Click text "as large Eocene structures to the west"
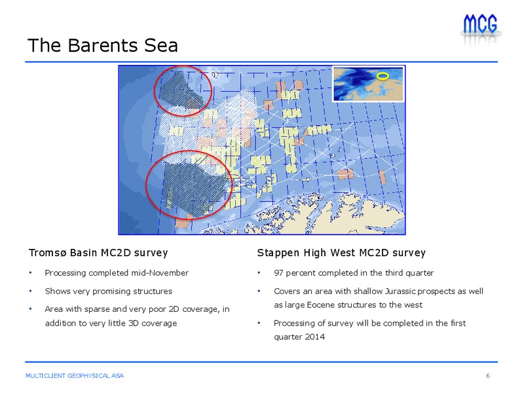This screenshot has height=393, width=524. point(348,305)
